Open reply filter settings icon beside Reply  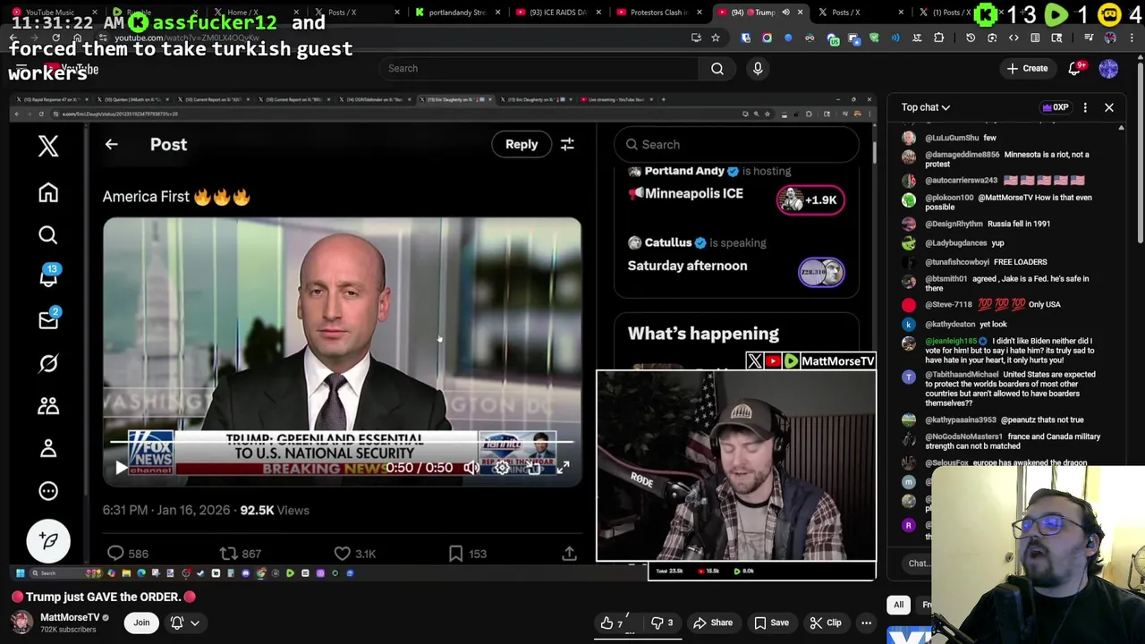click(x=567, y=144)
